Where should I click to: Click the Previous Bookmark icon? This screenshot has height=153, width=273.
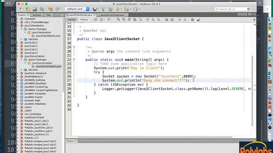pos(148,20)
